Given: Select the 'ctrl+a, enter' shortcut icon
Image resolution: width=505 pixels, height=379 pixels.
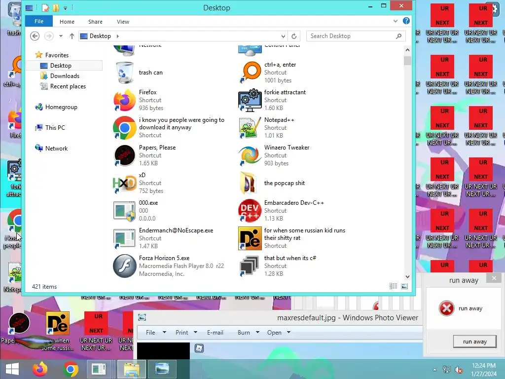Looking at the screenshot, I should (x=250, y=73).
